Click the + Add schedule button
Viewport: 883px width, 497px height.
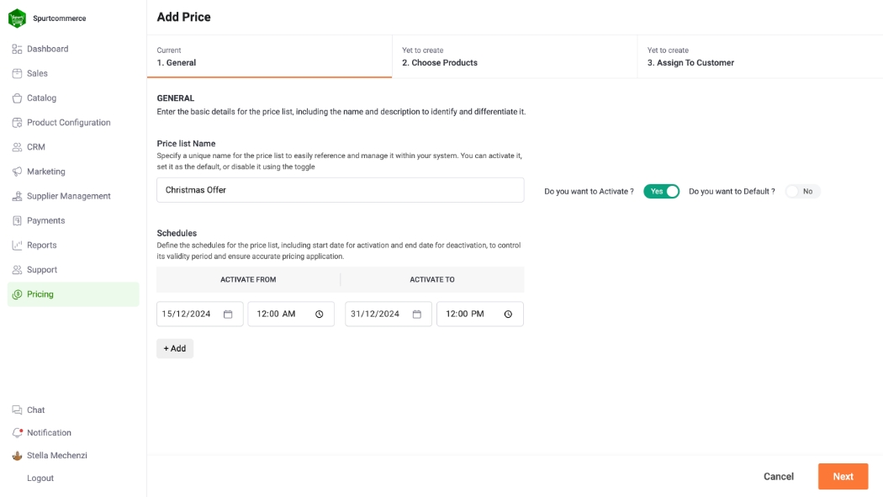click(x=175, y=348)
